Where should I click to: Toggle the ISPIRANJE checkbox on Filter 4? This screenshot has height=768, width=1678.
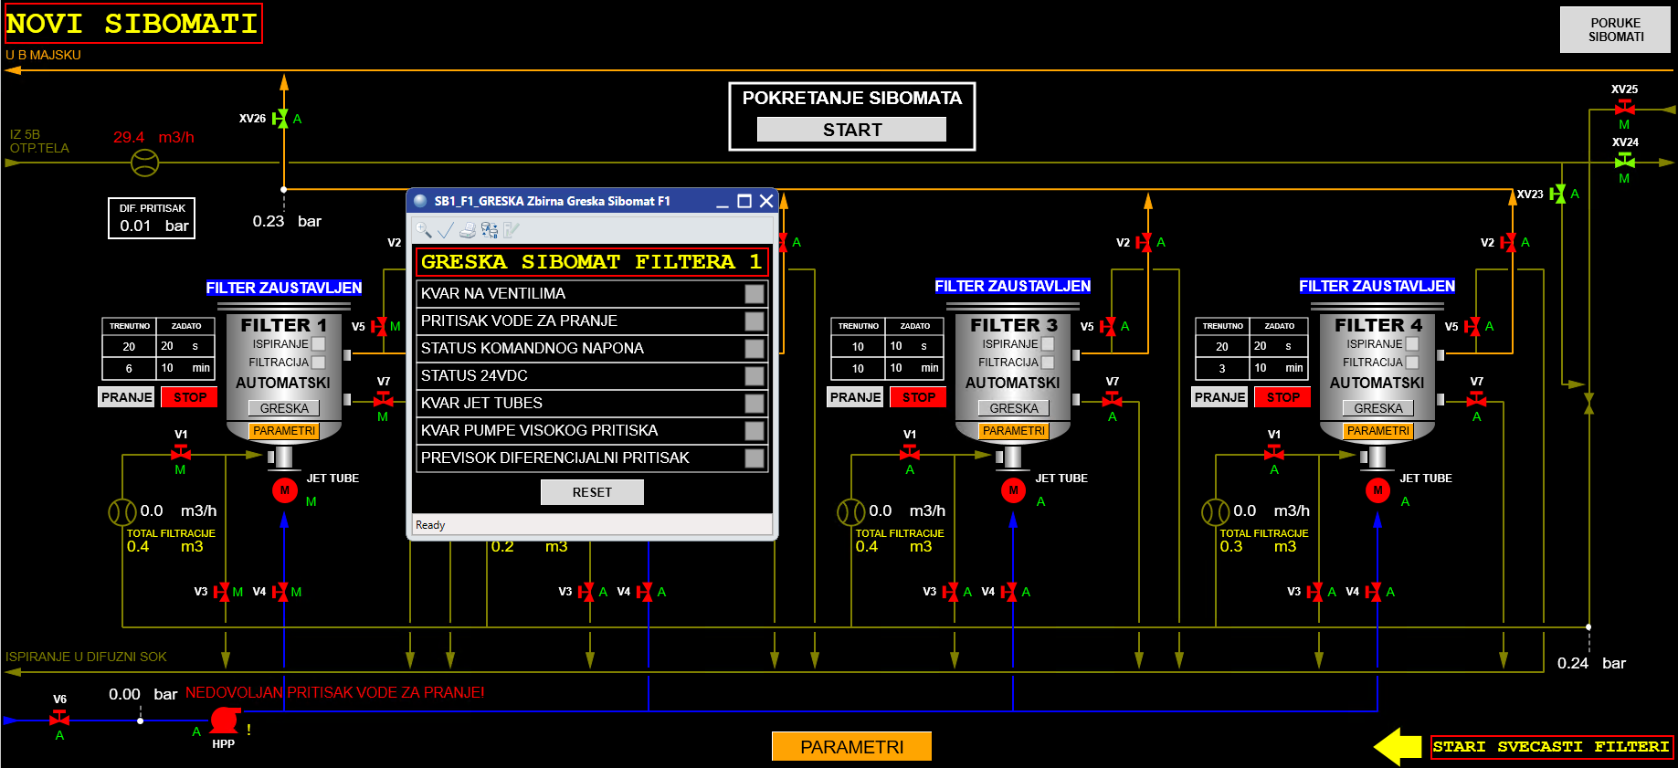(1412, 344)
